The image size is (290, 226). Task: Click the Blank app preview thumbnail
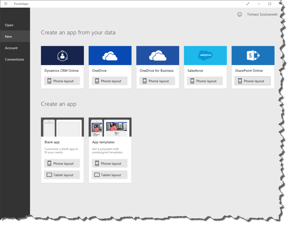pyautogui.click(x=62, y=127)
